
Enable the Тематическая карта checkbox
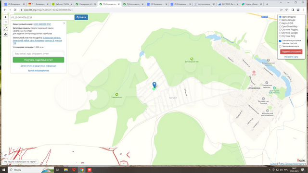280,46
